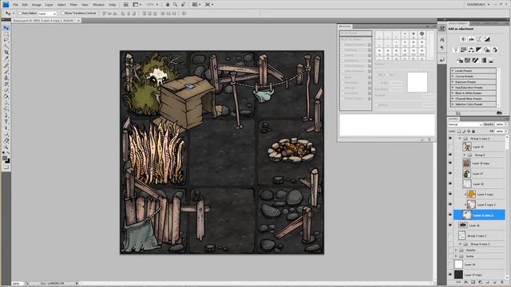Select the Pen tool
This screenshot has height=287, width=511.
point(6,116)
